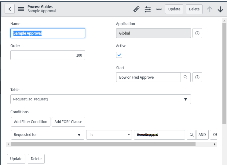Show Start field record info icon
Screen dimensions: 227x165
(x=197, y=77)
